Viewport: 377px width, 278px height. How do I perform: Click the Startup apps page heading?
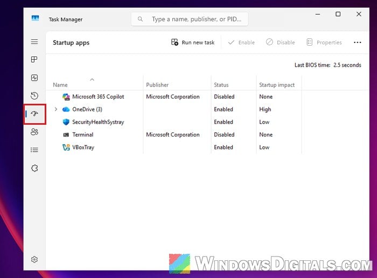pos(71,42)
